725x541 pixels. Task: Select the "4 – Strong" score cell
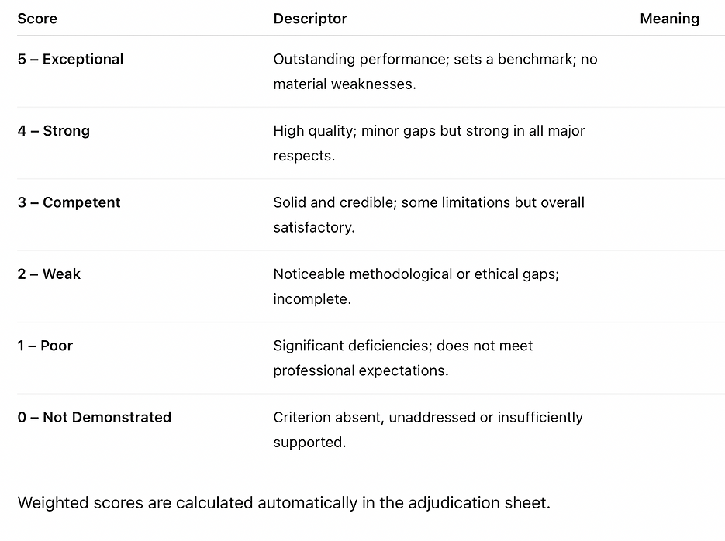54,131
